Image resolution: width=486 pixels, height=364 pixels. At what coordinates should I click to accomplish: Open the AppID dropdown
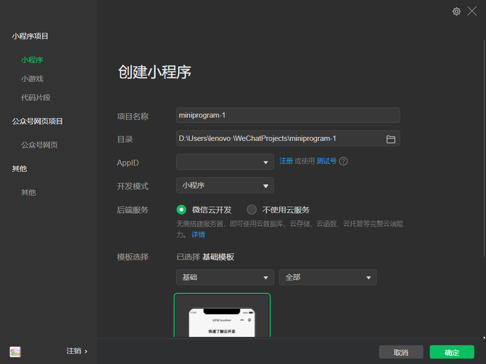pos(225,162)
